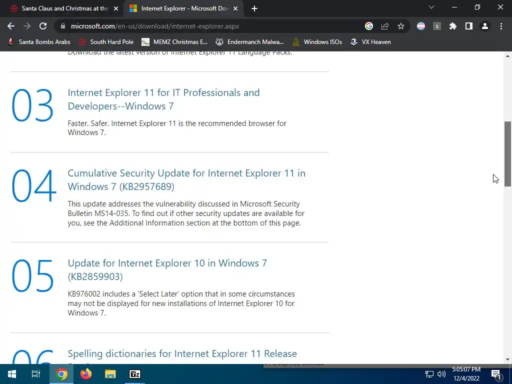Image resolution: width=512 pixels, height=384 pixels.
Task: Open the volume speaker tray icon
Action: [x=441, y=374]
